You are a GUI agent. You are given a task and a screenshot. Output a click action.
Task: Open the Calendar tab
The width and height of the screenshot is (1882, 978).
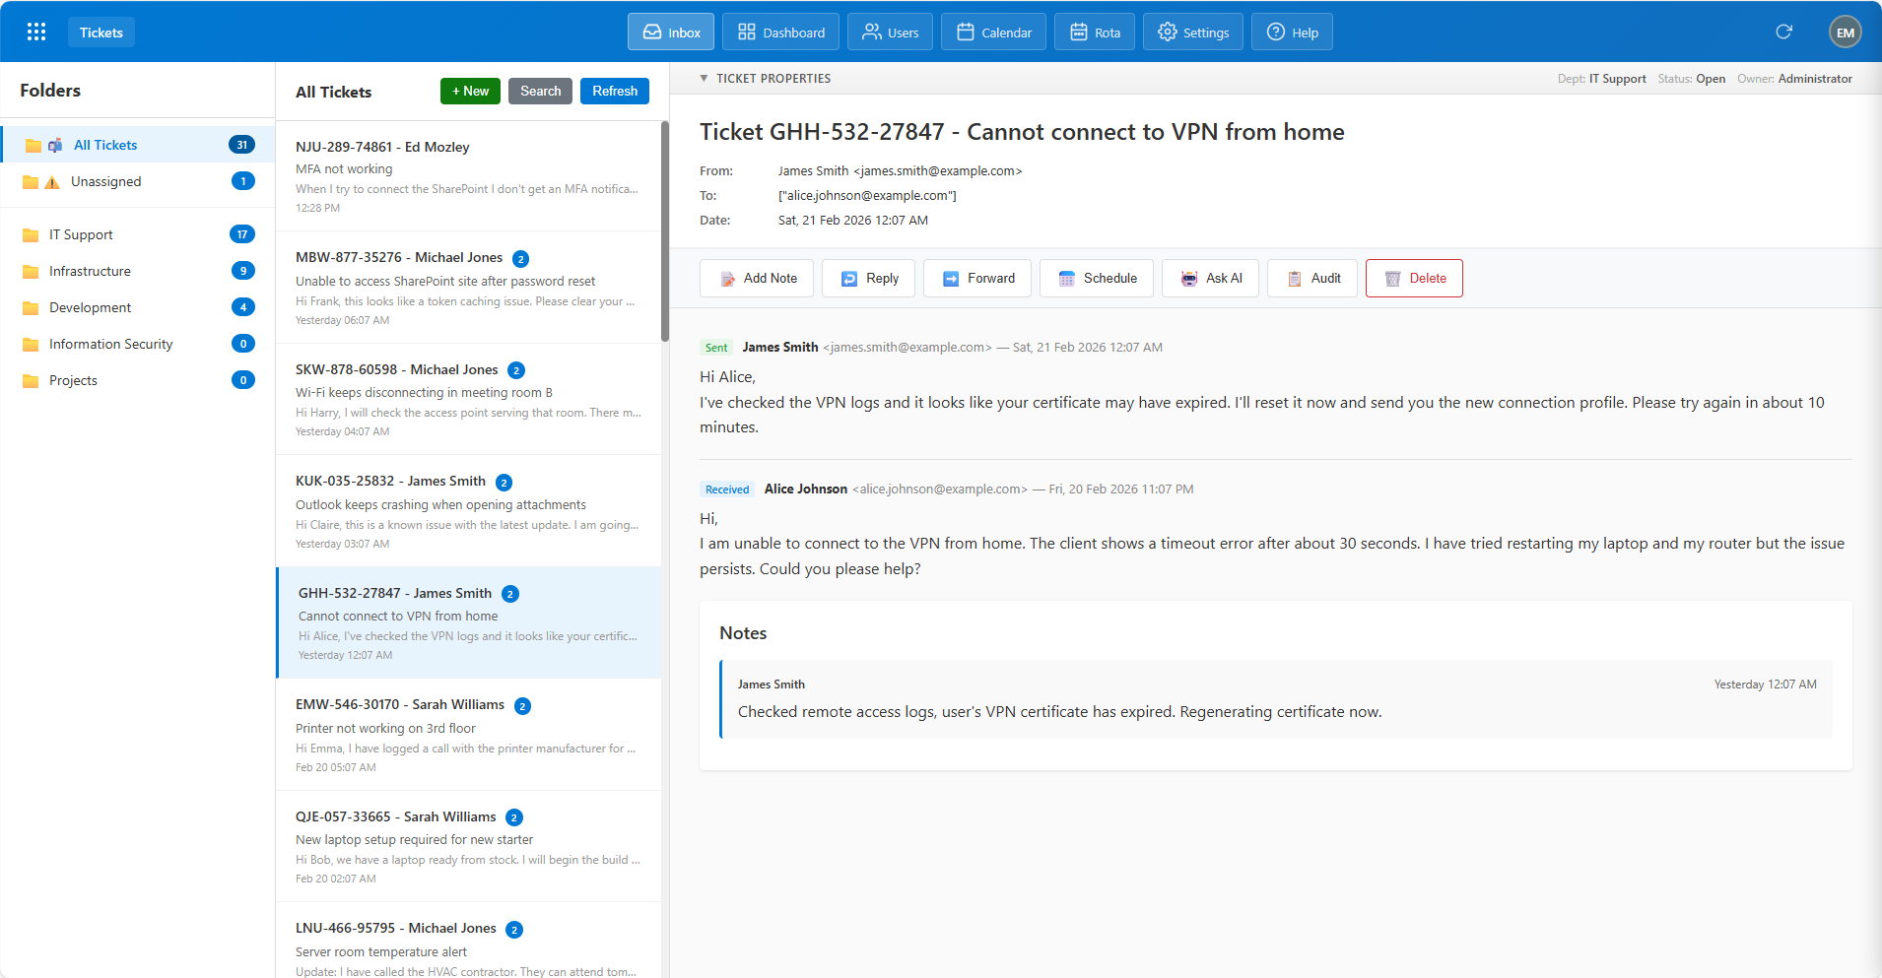click(x=993, y=32)
